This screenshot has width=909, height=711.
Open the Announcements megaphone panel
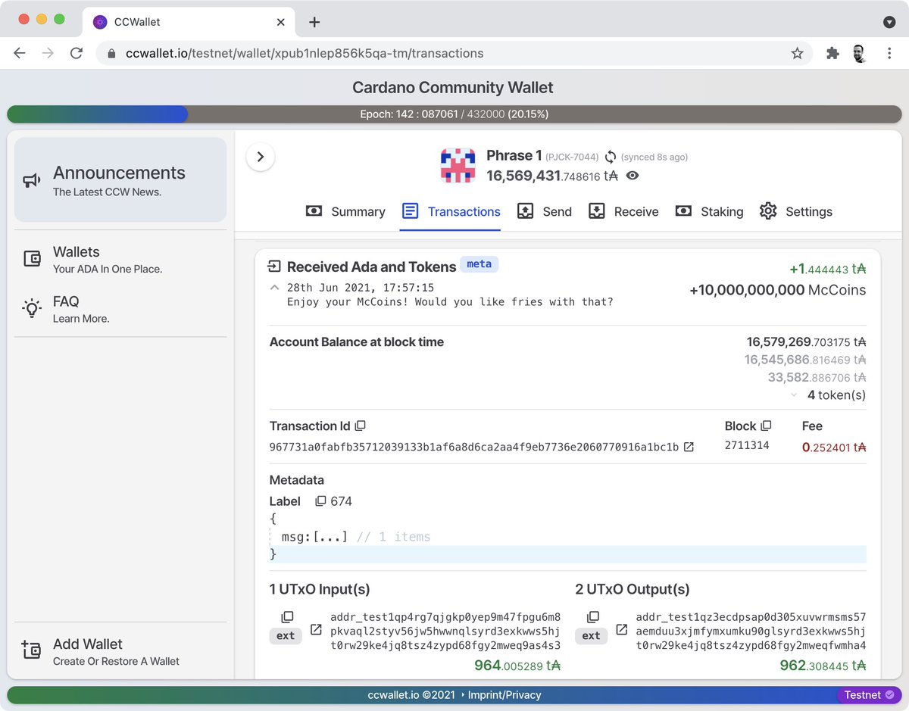point(120,180)
